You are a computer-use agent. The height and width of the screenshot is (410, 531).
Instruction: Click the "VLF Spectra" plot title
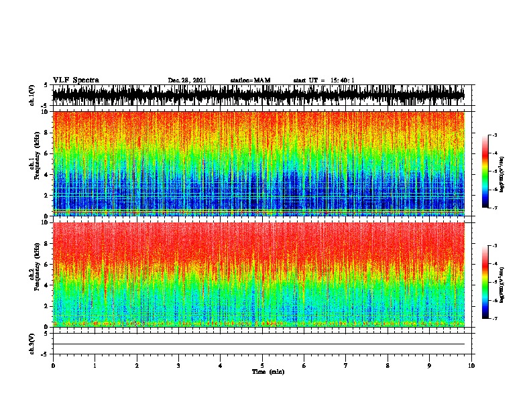[x=76, y=80]
